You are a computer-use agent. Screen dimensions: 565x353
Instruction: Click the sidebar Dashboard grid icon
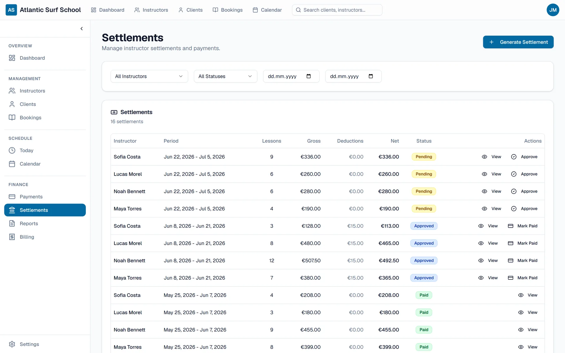12,58
